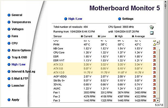Click the alarm icon for AGP VDDQ
Viewport: 168px width, 108px height.
tap(154, 76)
